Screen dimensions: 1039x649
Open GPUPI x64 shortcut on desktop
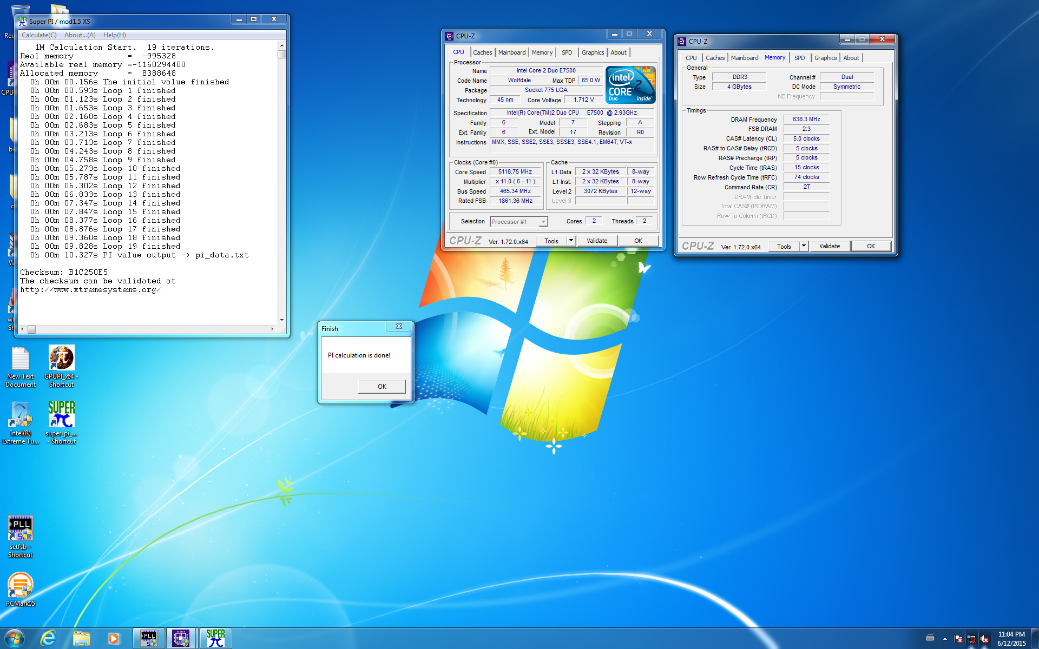click(x=61, y=366)
